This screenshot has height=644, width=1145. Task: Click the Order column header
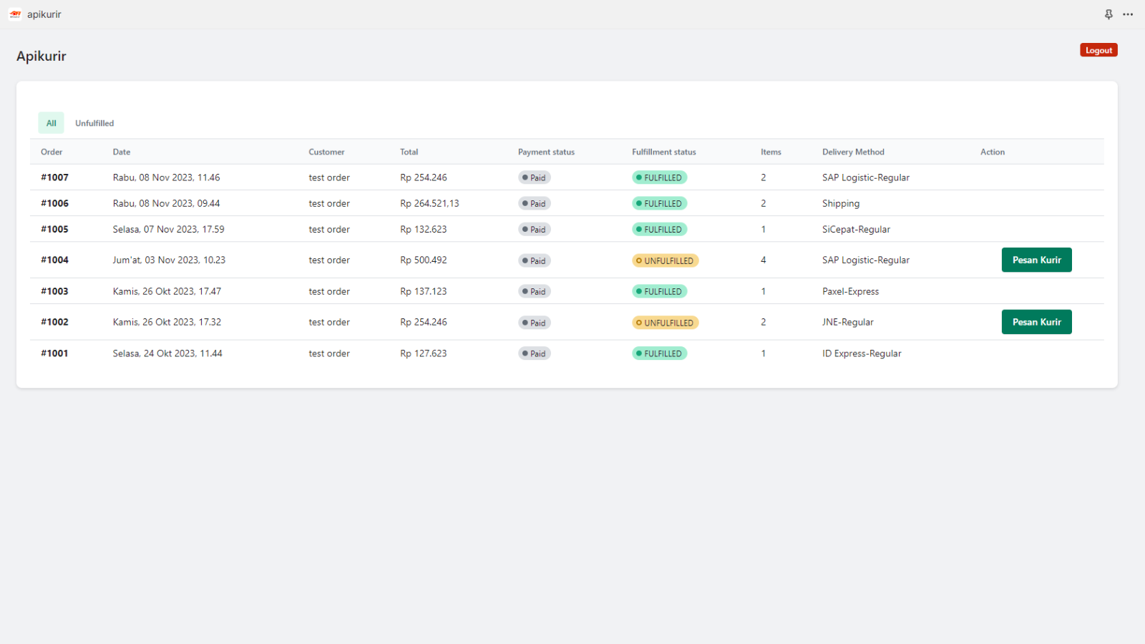(x=52, y=152)
